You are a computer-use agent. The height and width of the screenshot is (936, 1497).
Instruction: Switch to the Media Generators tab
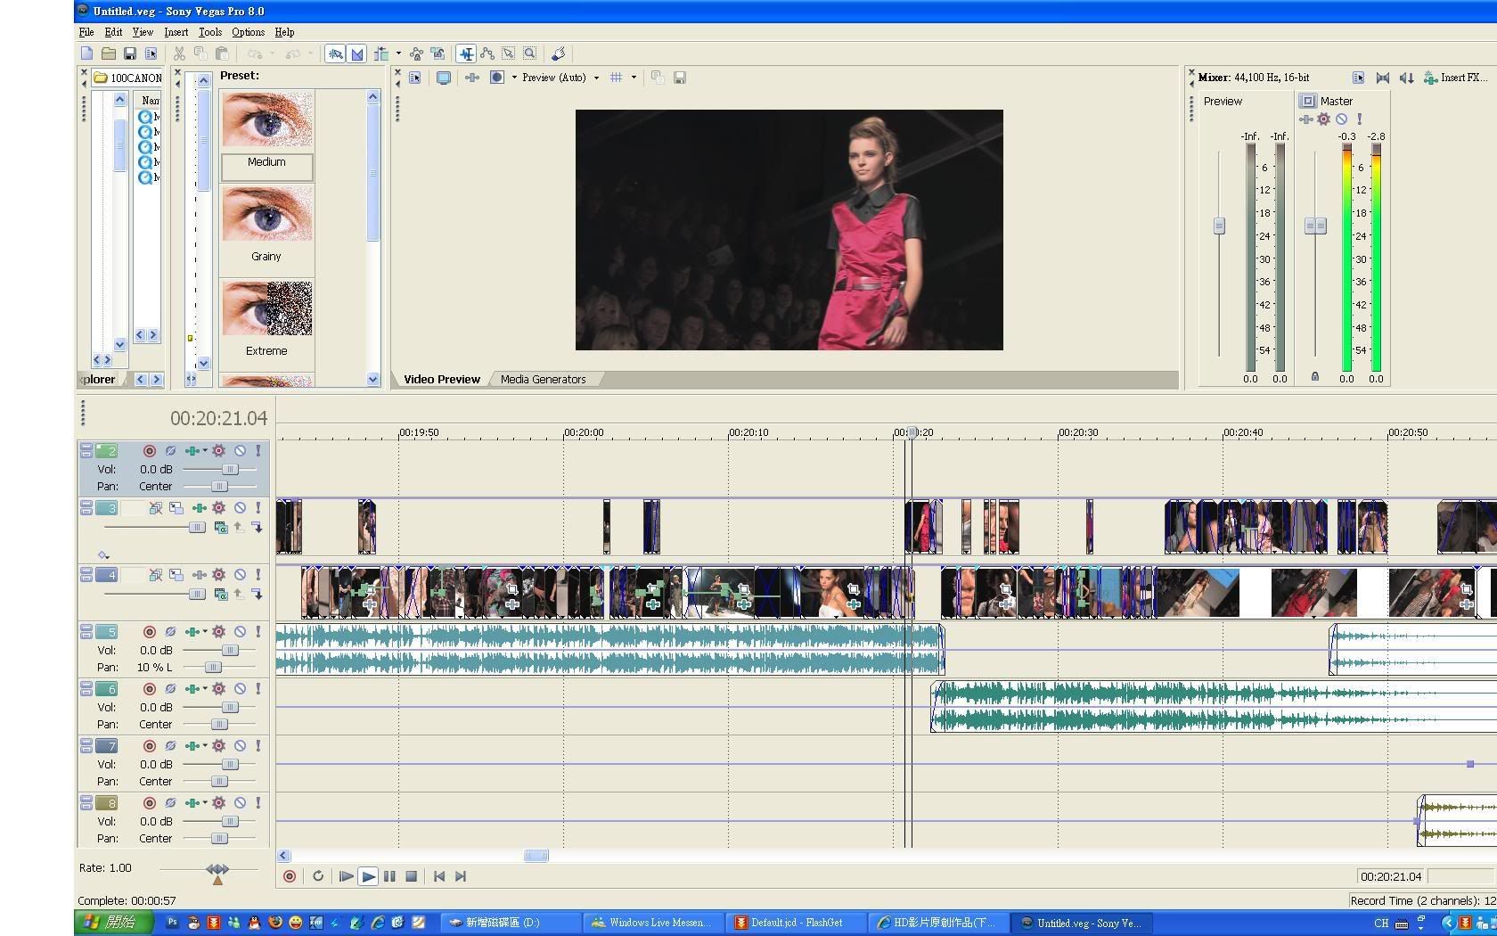543,380
